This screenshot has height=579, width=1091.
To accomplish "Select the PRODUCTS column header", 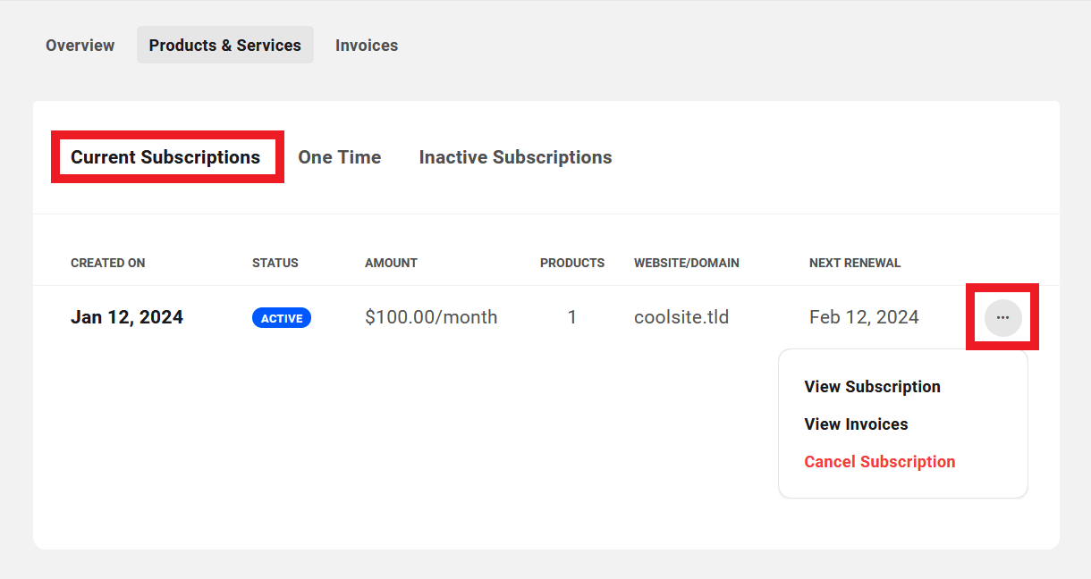I will (x=572, y=263).
